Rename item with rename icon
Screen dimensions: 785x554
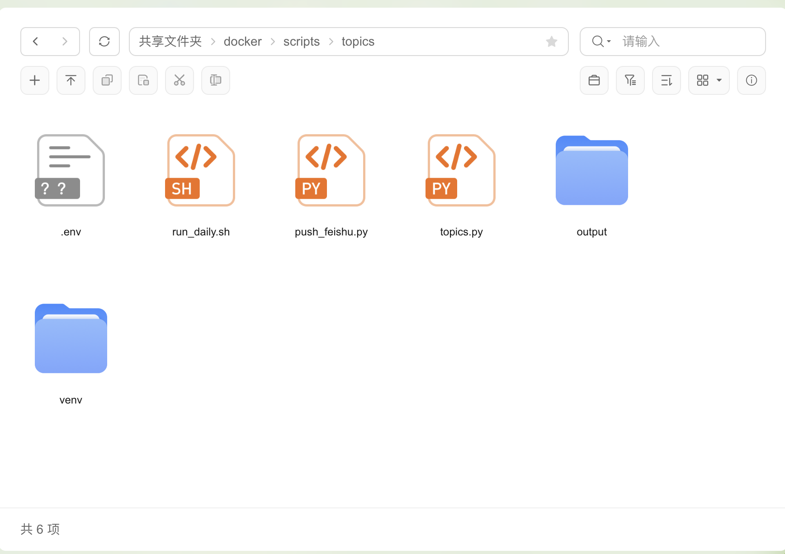[216, 80]
